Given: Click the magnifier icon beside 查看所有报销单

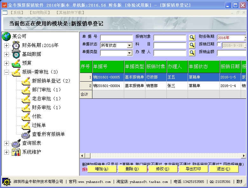Looking at the screenshot, I should pos(26,134).
